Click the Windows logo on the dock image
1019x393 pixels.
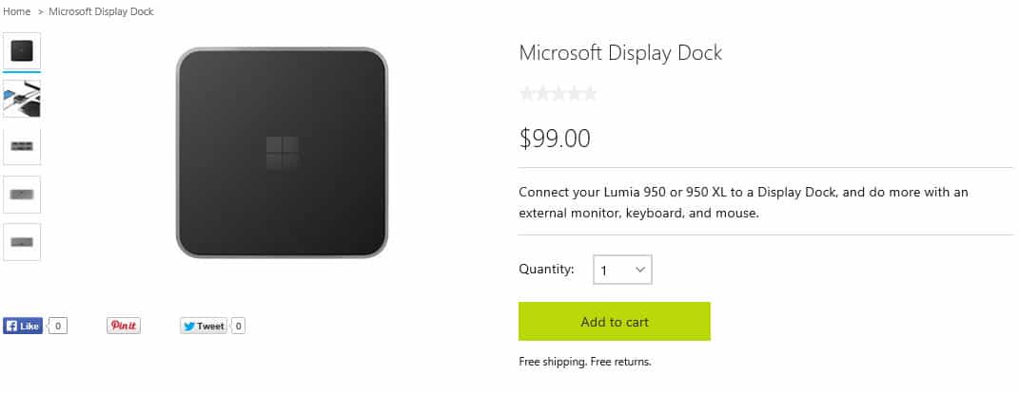click(282, 153)
